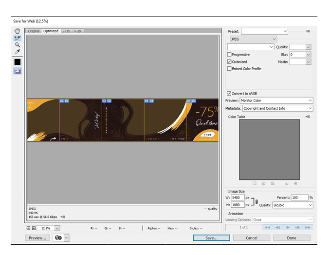
Task: Toggle the Optimized checkbox
Action: 229,62
